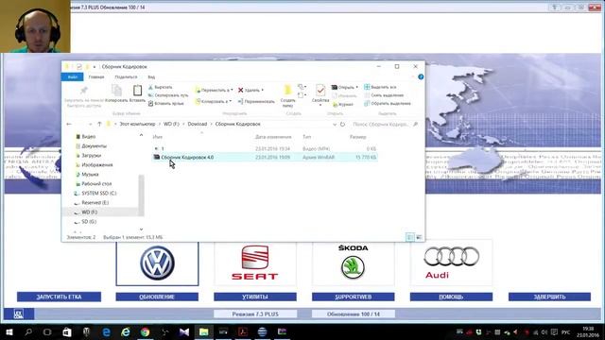Click Download in the address breadcrumb

(x=198, y=124)
